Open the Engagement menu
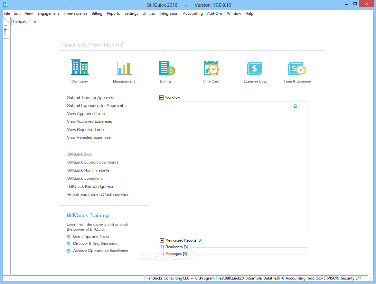 48,13
